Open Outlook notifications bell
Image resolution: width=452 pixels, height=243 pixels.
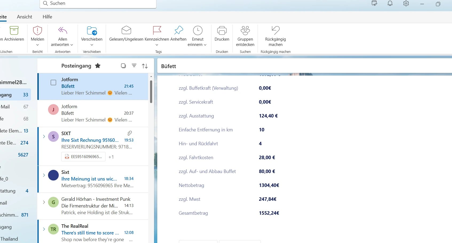(x=390, y=3)
